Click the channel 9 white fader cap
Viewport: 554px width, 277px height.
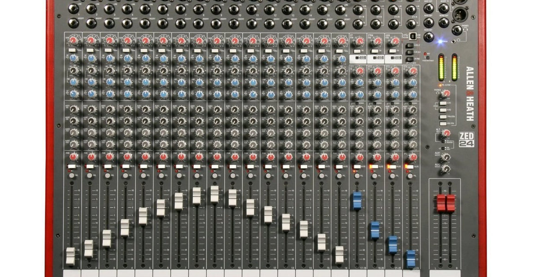click(x=215, y=194)
